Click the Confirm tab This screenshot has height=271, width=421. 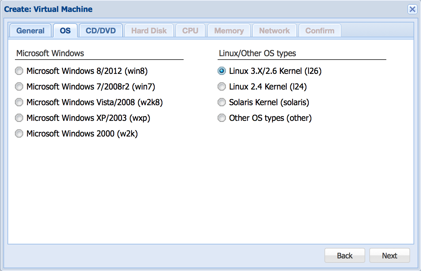click(x=320, y=31)
